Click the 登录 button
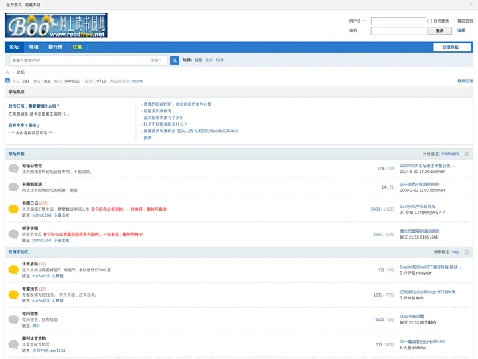This screenshot has width=478, height=359. coord(439,31)
